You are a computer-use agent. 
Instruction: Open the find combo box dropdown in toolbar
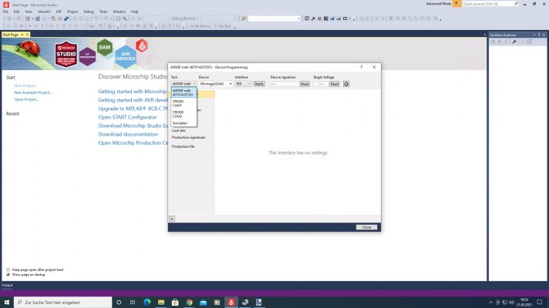(x=298, y=18)
